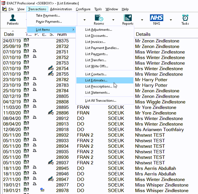
Task: Expand dropdown arrow right of Reports
Action: click(x=142, y=20)
